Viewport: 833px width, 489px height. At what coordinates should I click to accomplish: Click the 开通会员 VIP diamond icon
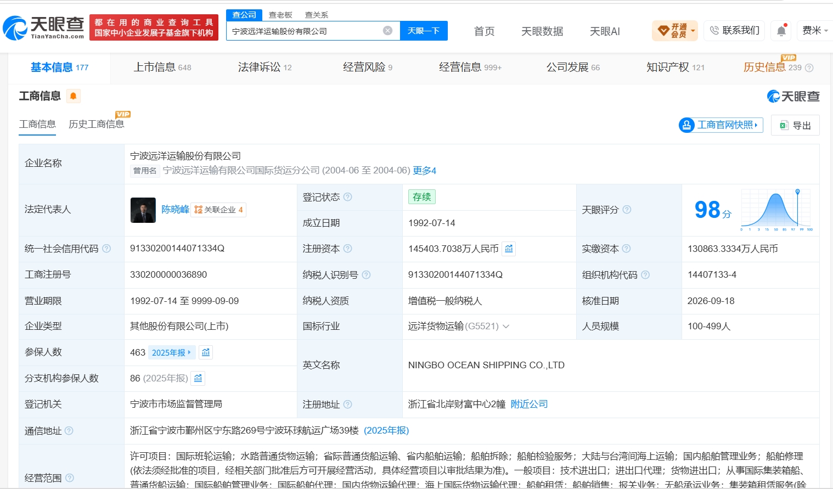pyautogui.click(x=663, y=30)
